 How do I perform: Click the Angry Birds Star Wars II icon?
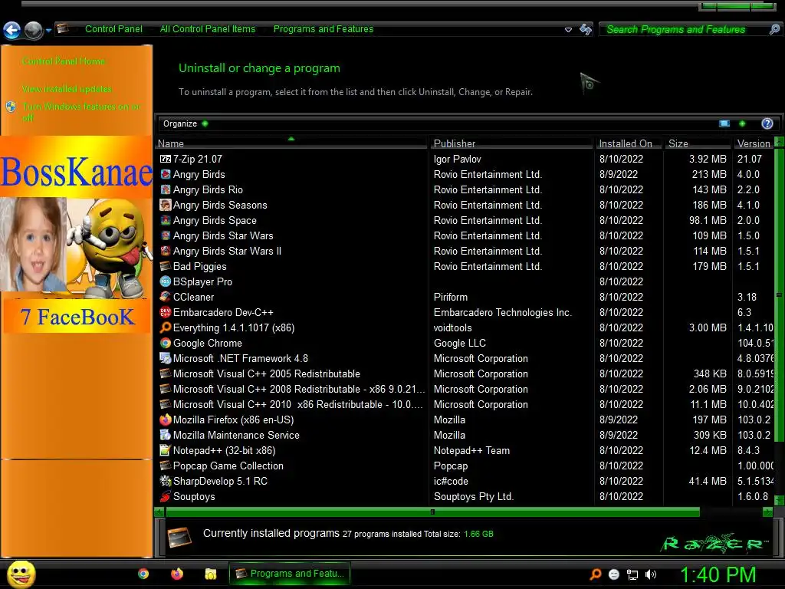click(166, 251)
